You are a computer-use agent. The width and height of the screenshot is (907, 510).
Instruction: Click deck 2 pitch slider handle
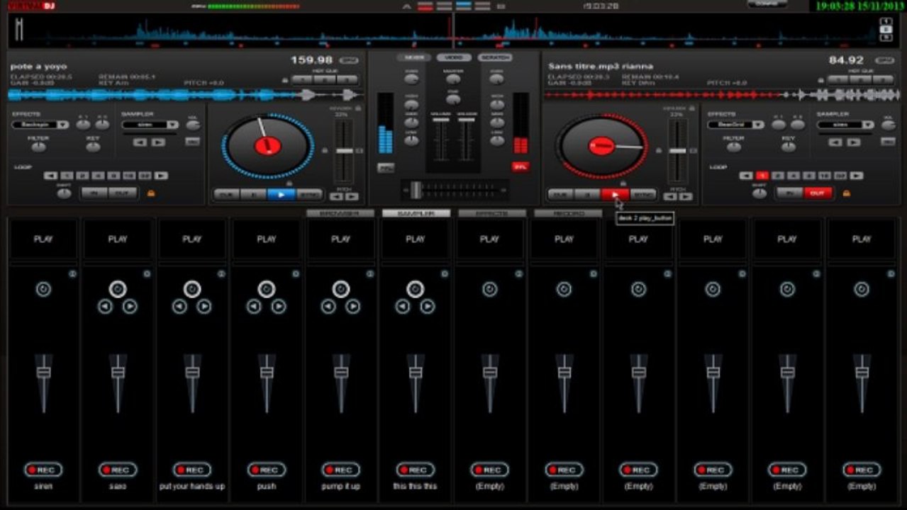click(678, 151)
